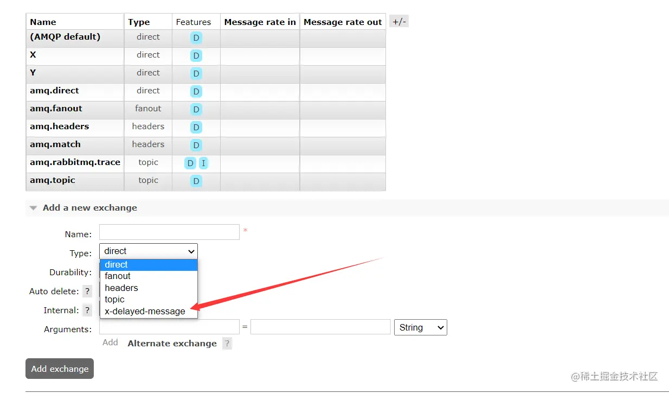
Task: Open the amq.match exchange
Action: pyautogui.click(x=55, y=144)
